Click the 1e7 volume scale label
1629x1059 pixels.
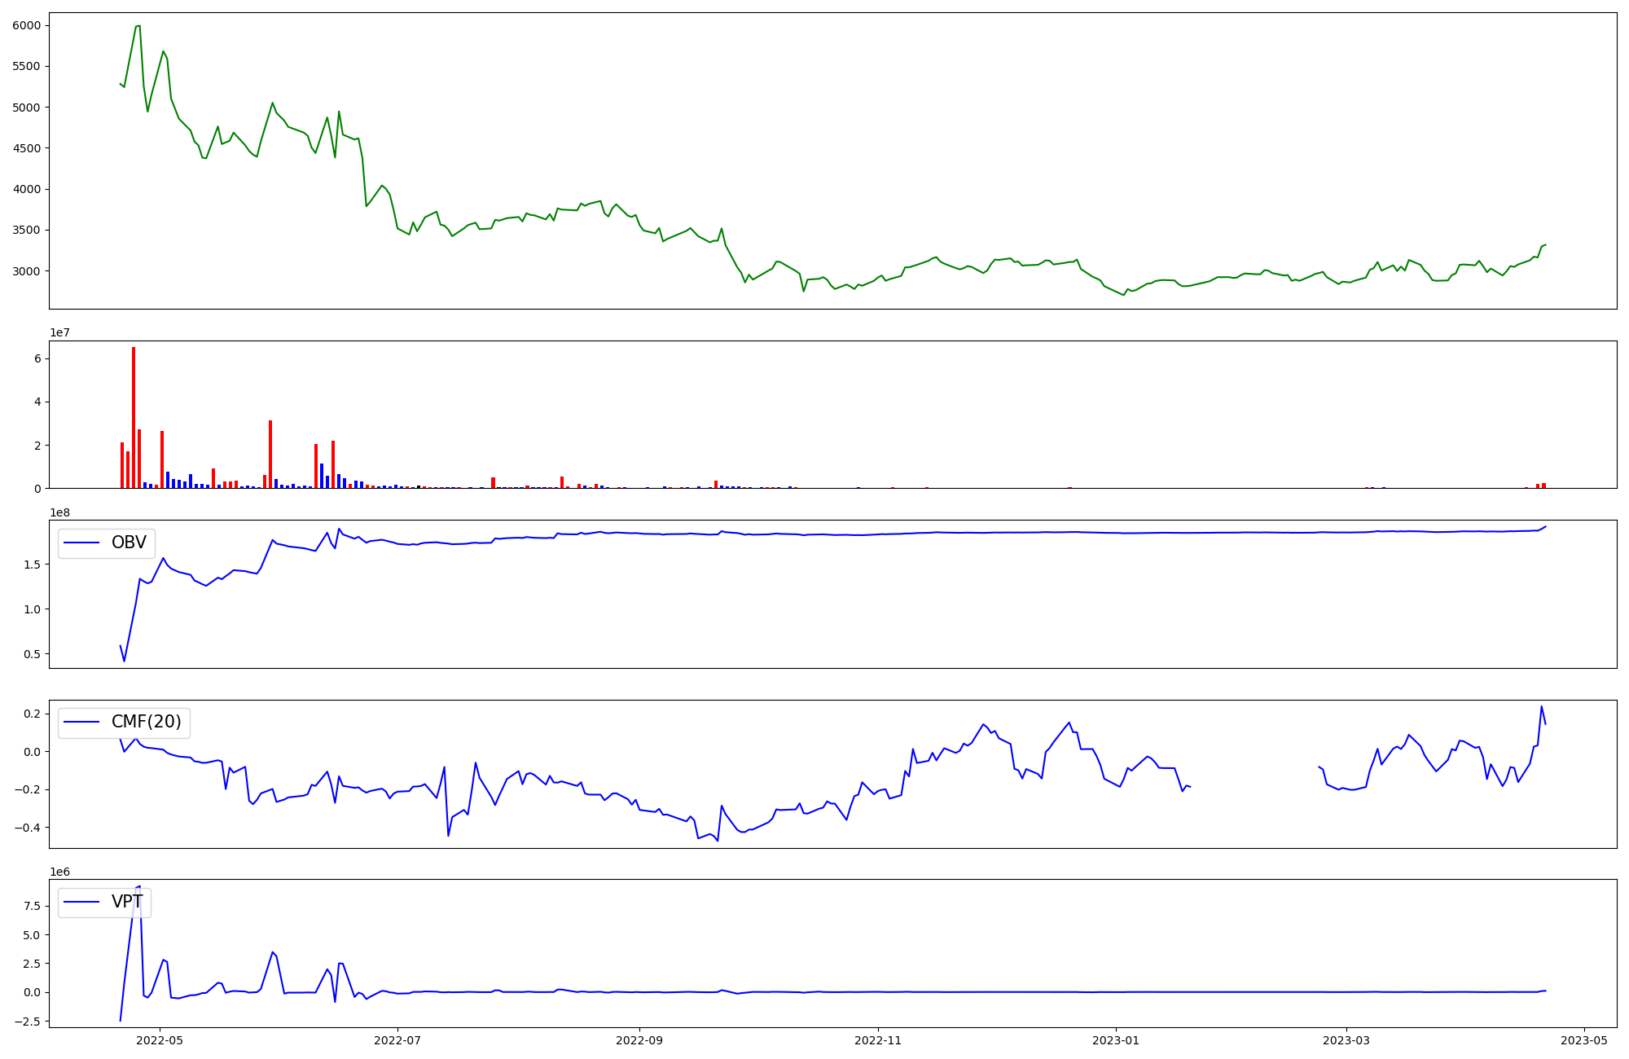[60, 333]
